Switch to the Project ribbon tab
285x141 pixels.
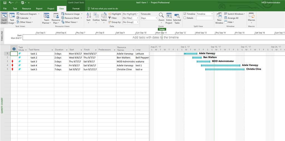51,9
